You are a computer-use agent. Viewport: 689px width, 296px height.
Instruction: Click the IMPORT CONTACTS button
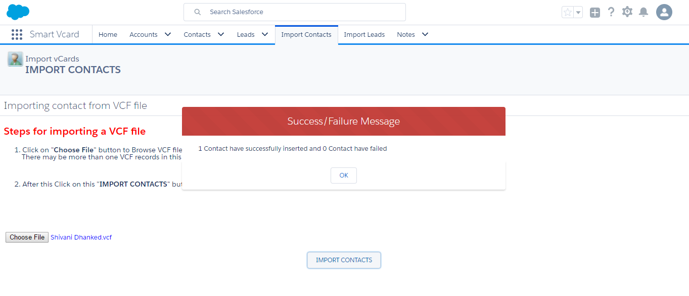344,260
